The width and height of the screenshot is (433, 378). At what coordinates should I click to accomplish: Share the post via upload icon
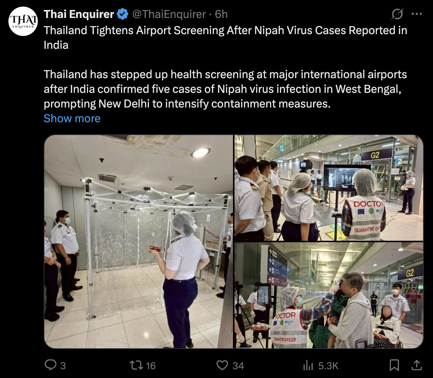click(417, 365)
